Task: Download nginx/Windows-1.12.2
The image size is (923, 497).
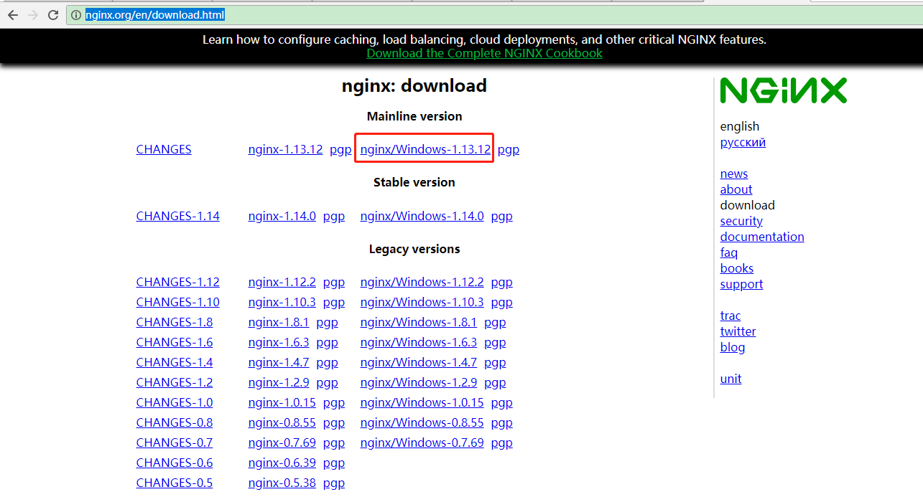Action: coord(422,282)
